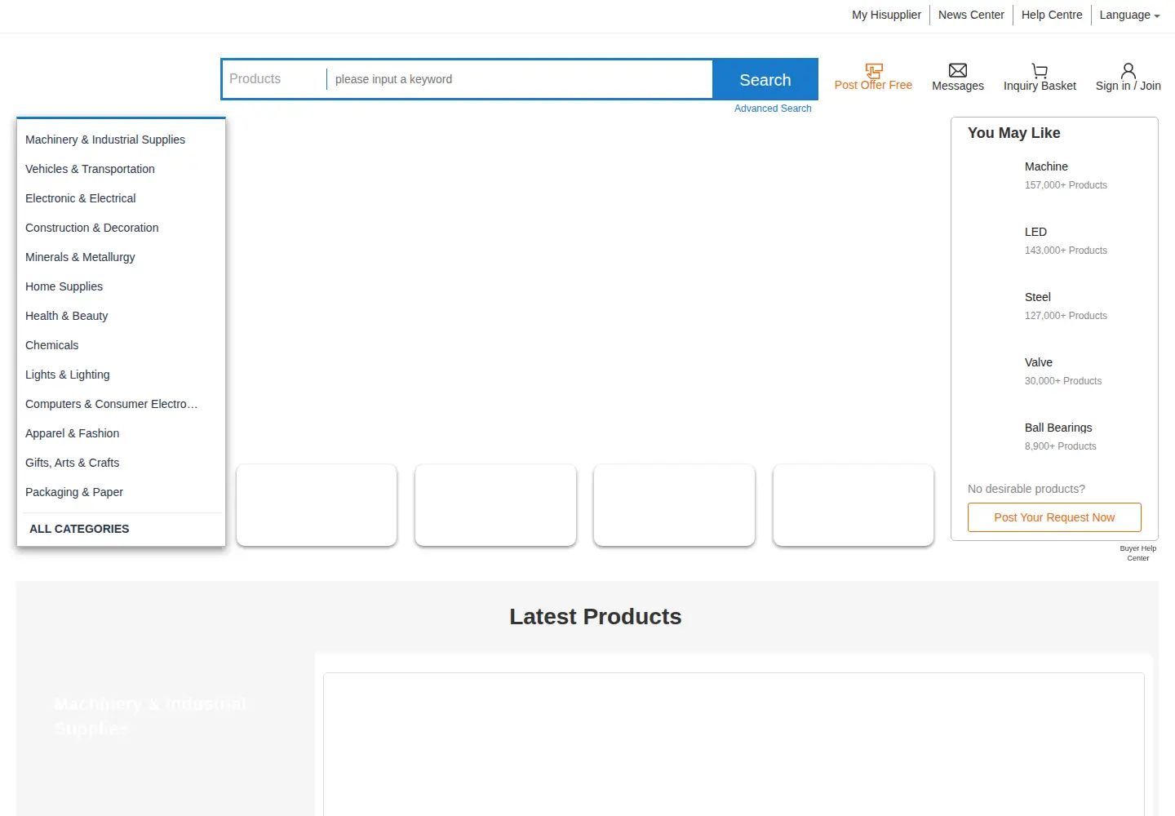Open Electronic & Electrical category

point(81,198)
